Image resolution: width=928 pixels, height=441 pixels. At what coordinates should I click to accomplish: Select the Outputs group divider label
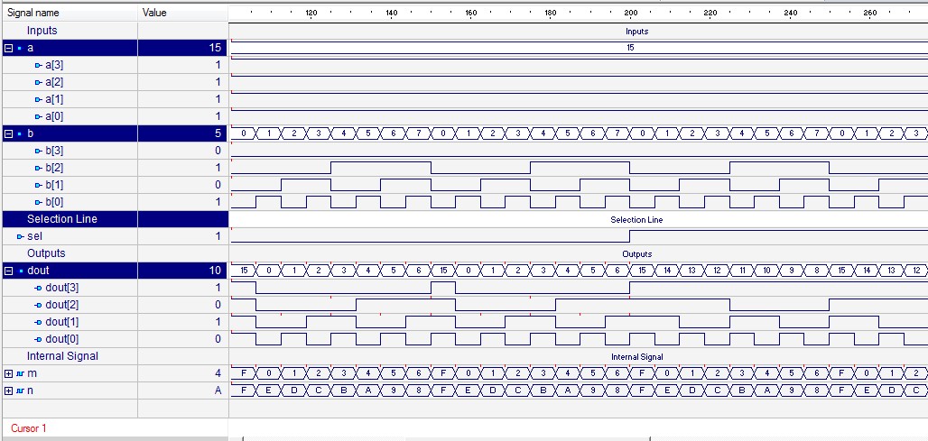pos(46,253)
